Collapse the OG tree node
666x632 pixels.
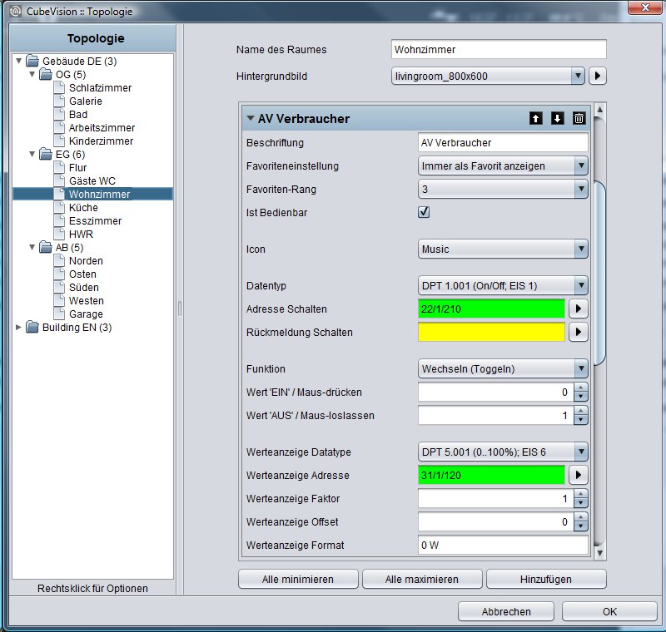point(32,74)
